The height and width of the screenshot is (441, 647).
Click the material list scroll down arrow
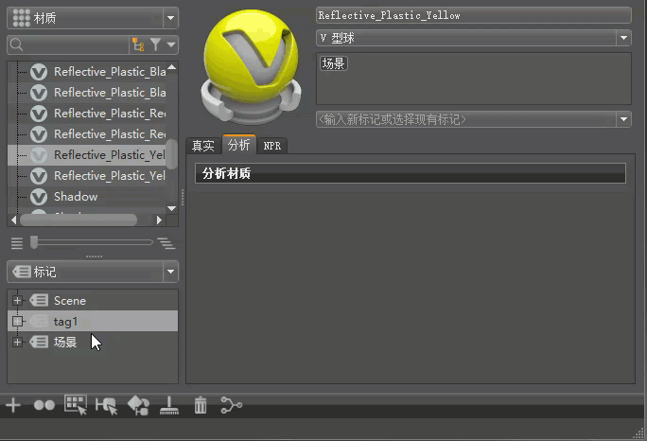coord(171,208)
